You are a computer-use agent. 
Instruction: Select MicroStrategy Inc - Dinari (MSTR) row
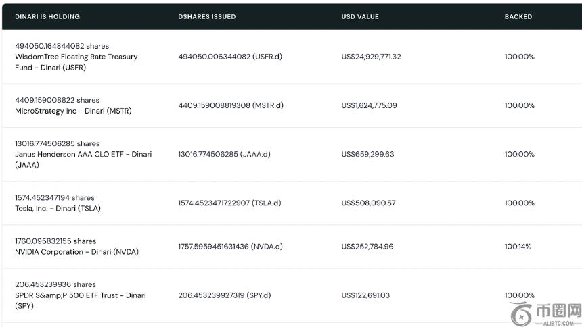(291, 105)
